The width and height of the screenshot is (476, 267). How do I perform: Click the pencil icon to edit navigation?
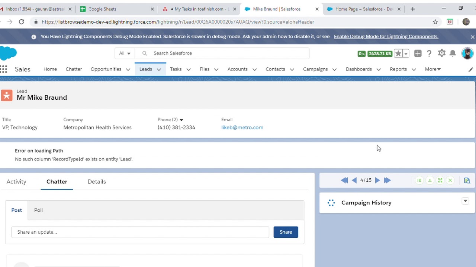pyautogui.click(x=471, y=69)
